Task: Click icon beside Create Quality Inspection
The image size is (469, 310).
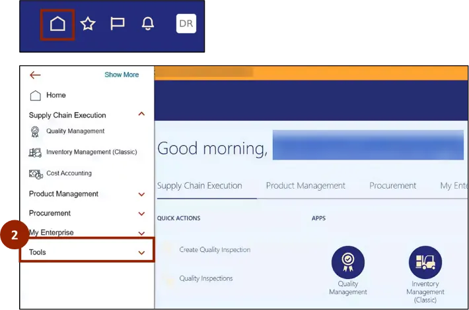Action: tap(168, 249)
